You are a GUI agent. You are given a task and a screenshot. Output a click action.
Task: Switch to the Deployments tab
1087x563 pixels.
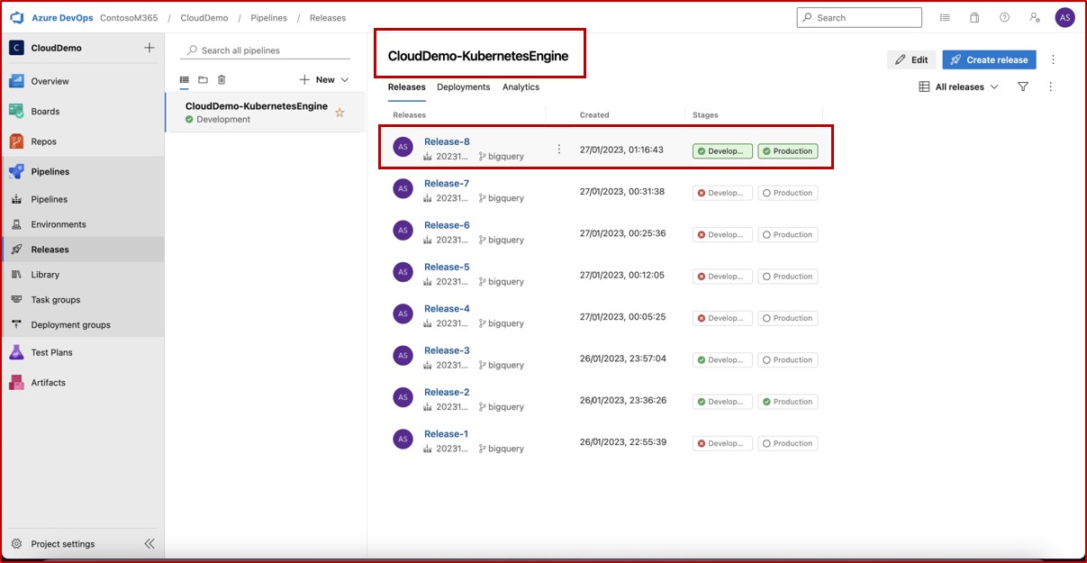point(463,87)
